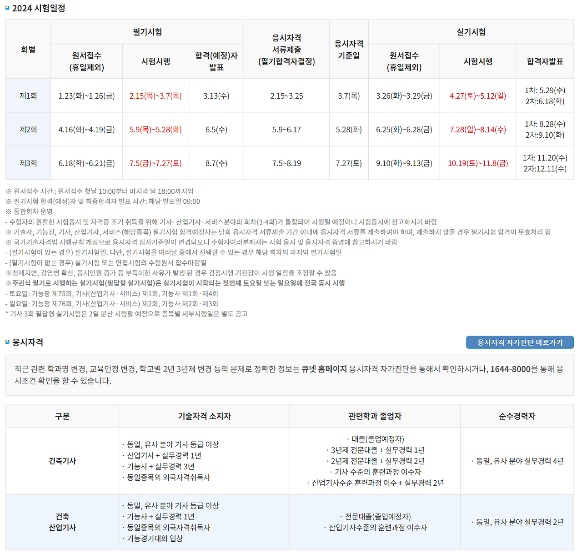Viewport: 582px width, 554px height.
Task: Click the 5.9~6.17 cell
Action: coord(286,129)
